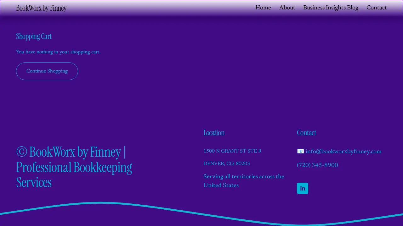Click the Continue Shopping button
The image size is (403, 226).
click(x=47, y=71)
